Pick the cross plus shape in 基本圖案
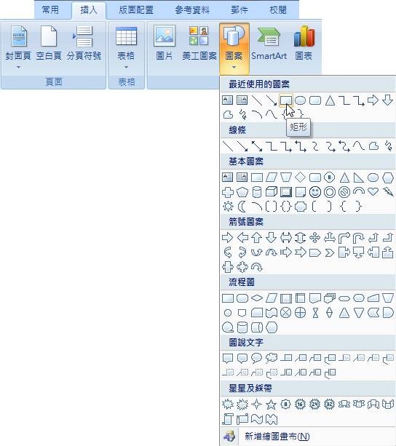The image size is (396, 446). 228,192
